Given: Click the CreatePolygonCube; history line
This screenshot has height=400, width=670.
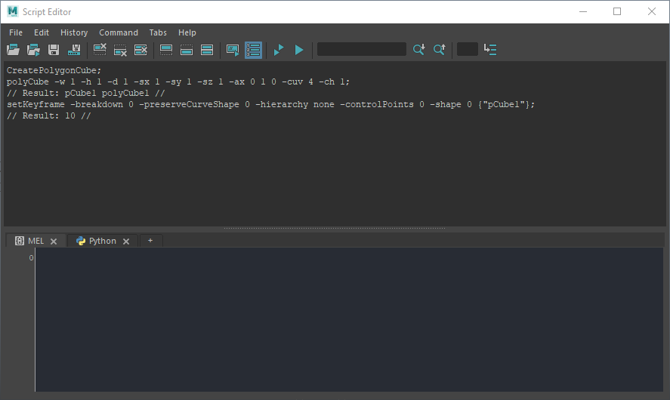Looking at the screenshot, I should point(54,70).
